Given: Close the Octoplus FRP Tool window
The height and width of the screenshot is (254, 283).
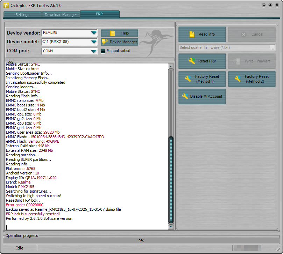Looking at the screenshot, I should pos(277,5).
